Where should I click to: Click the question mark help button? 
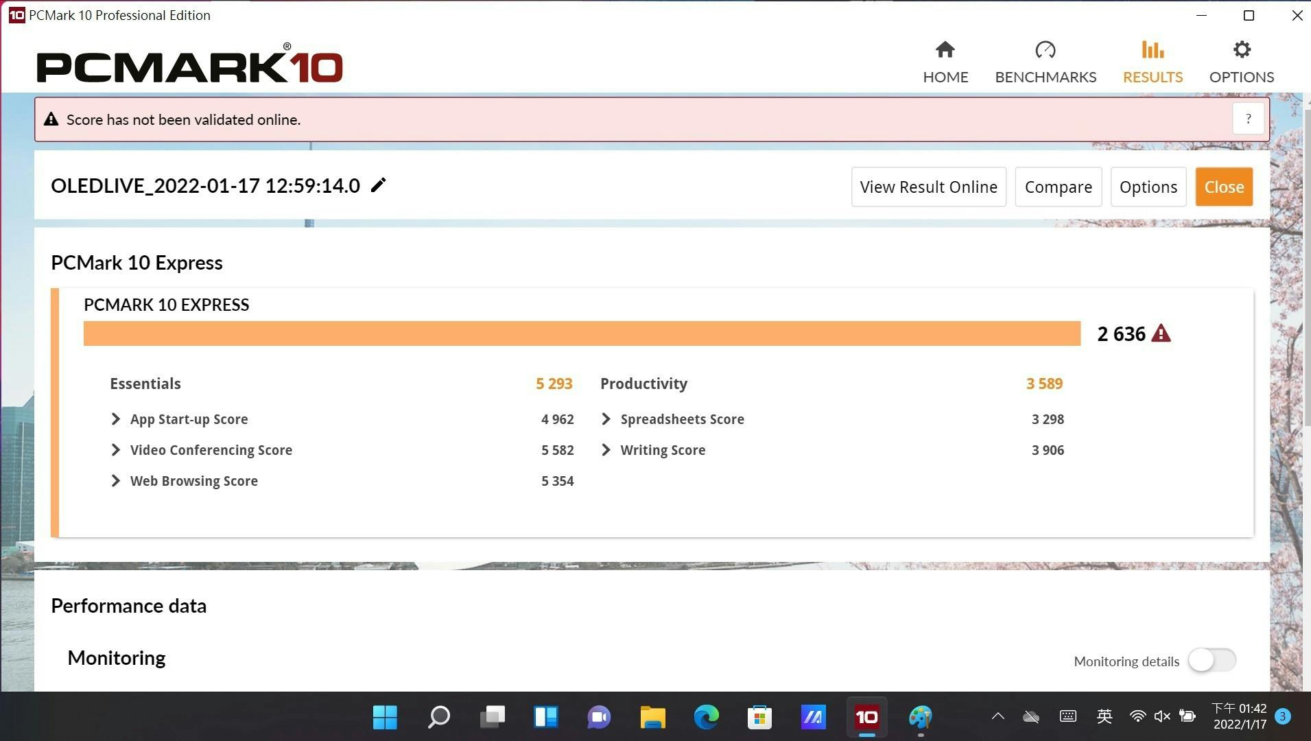coord(1249,119)
